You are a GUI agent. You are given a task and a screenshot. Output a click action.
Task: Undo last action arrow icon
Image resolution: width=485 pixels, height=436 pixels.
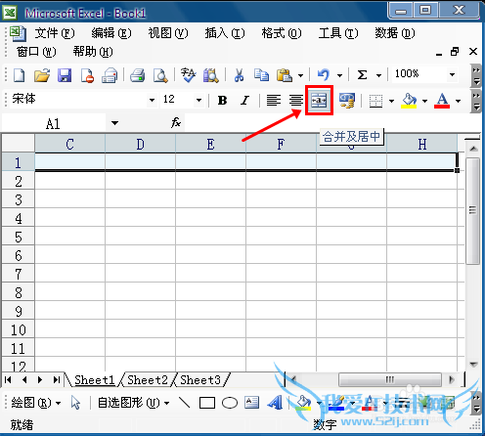click(324, 75)
